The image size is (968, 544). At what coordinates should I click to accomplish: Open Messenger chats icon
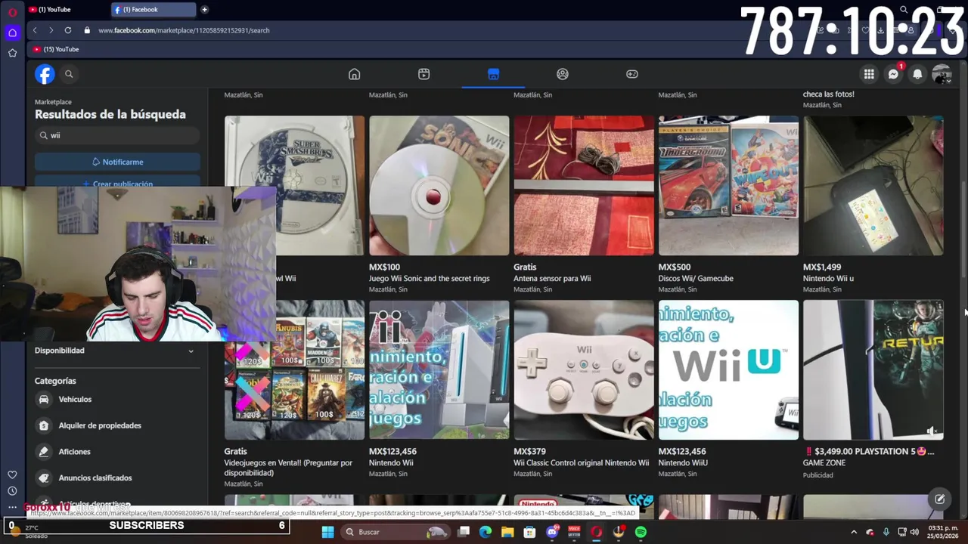[x=893, y=74]
